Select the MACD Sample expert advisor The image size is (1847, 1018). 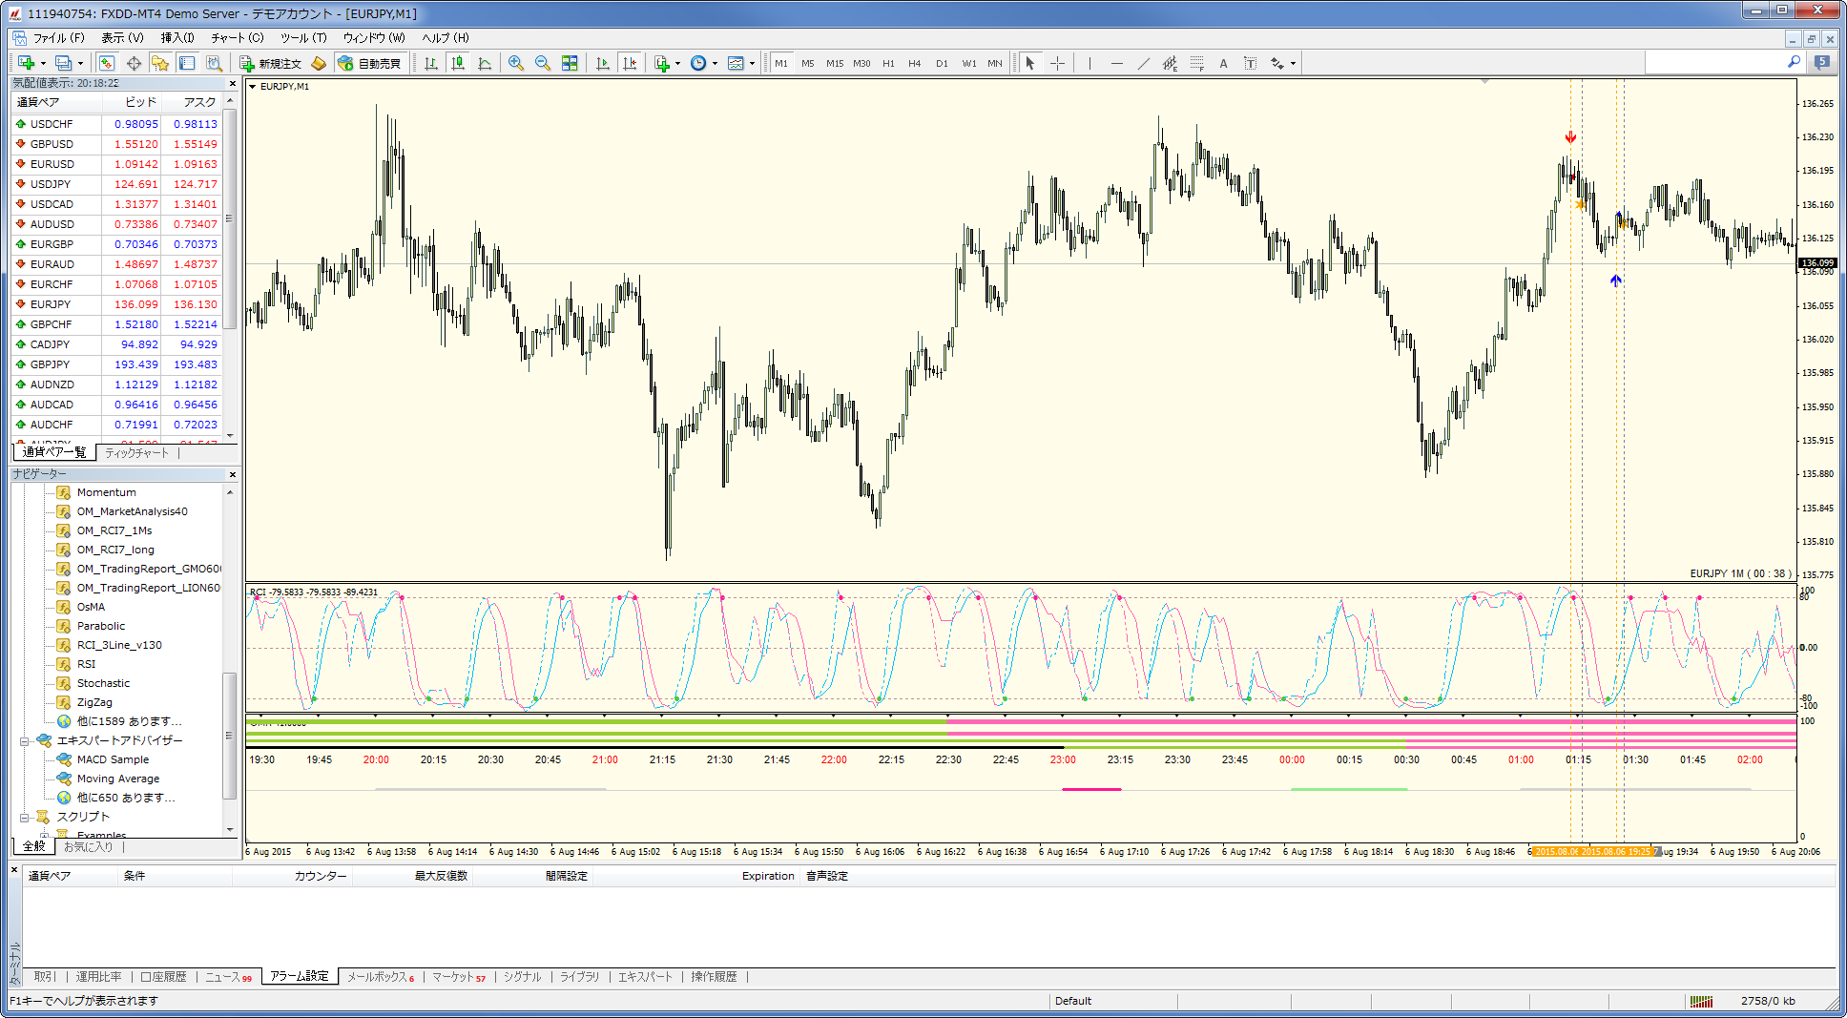click(x=113, y=759)
